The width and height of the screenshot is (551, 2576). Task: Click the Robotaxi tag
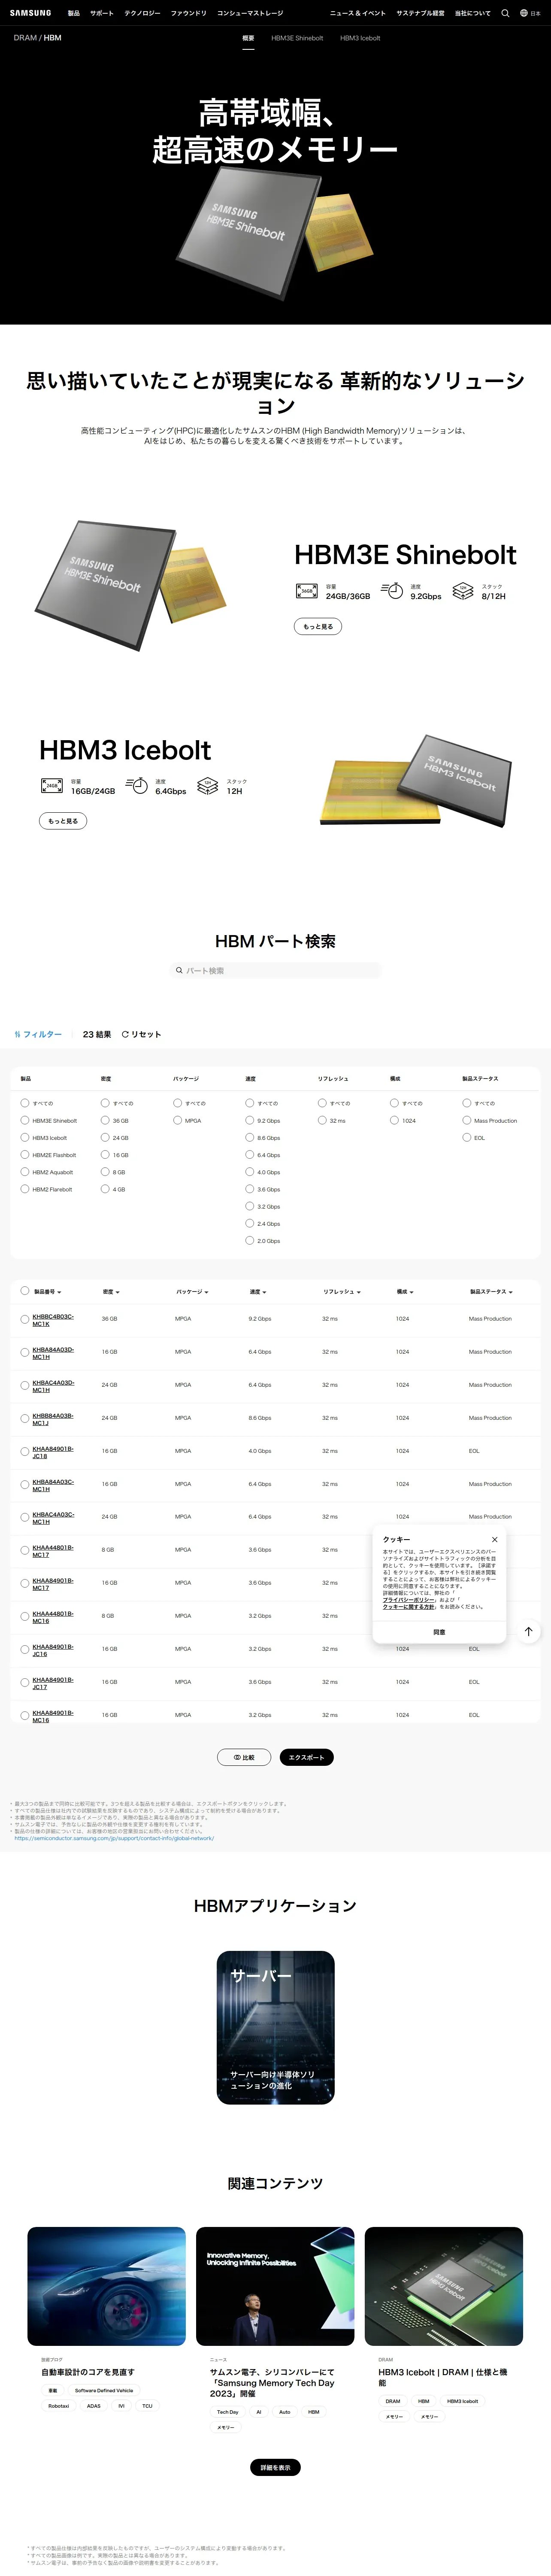59,2405
